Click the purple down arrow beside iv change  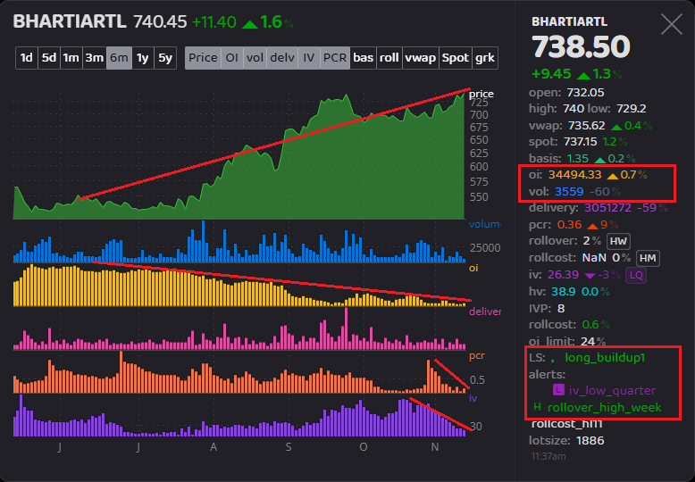tap(590, 276)
